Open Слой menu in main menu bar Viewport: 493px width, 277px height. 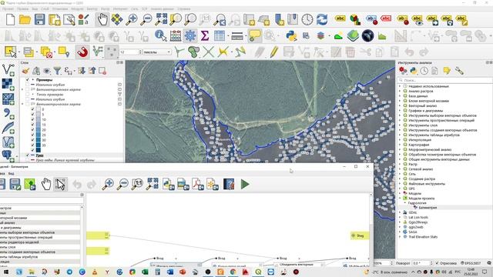click(45, 8)
